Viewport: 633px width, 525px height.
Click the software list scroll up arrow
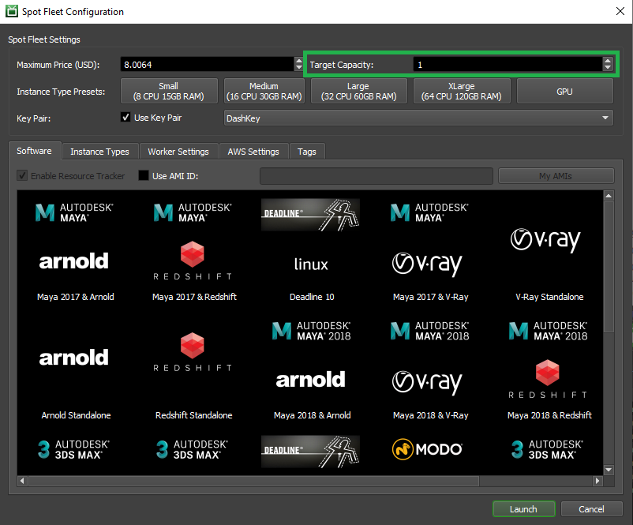tap(609, 196)
